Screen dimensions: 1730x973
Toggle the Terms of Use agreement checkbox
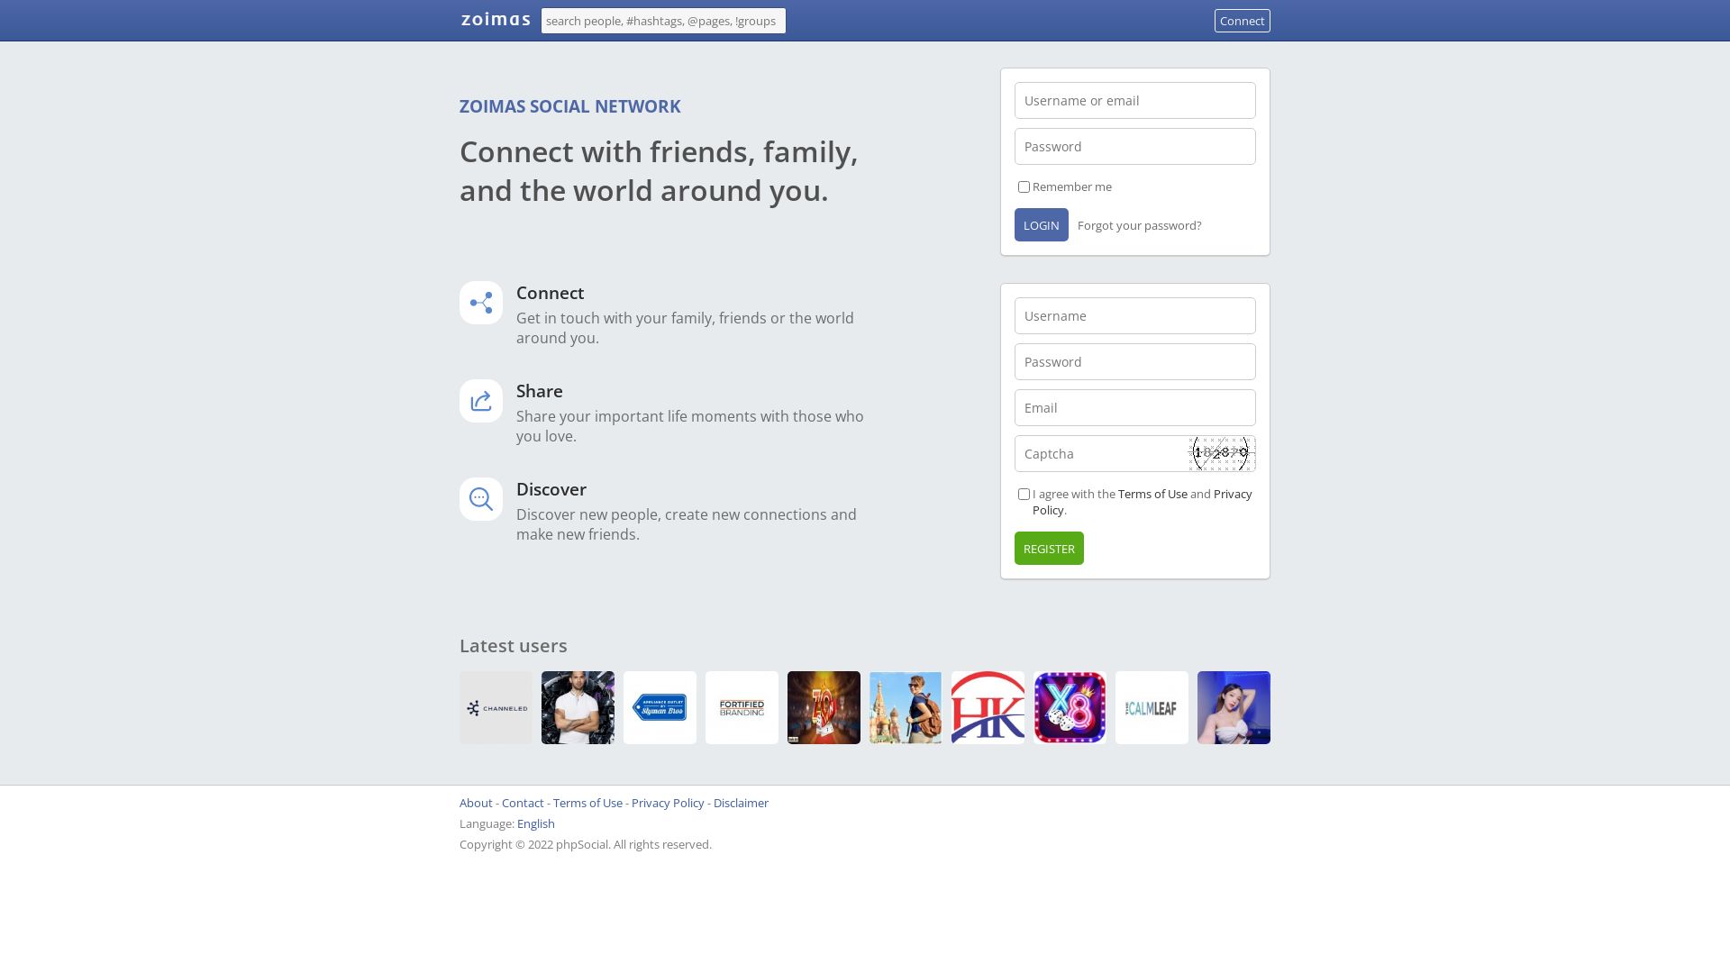[1023, 495]
